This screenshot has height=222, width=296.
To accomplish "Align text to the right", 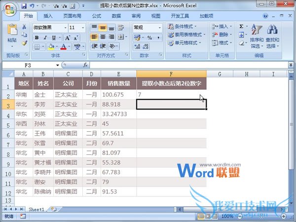I will coord(111,37).
